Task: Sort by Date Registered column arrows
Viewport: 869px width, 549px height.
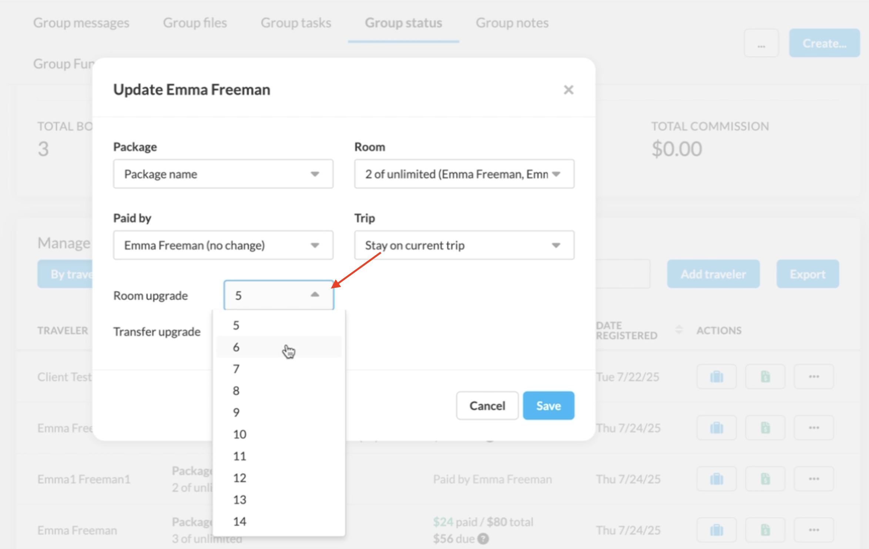Action: (x=678, y=330)
